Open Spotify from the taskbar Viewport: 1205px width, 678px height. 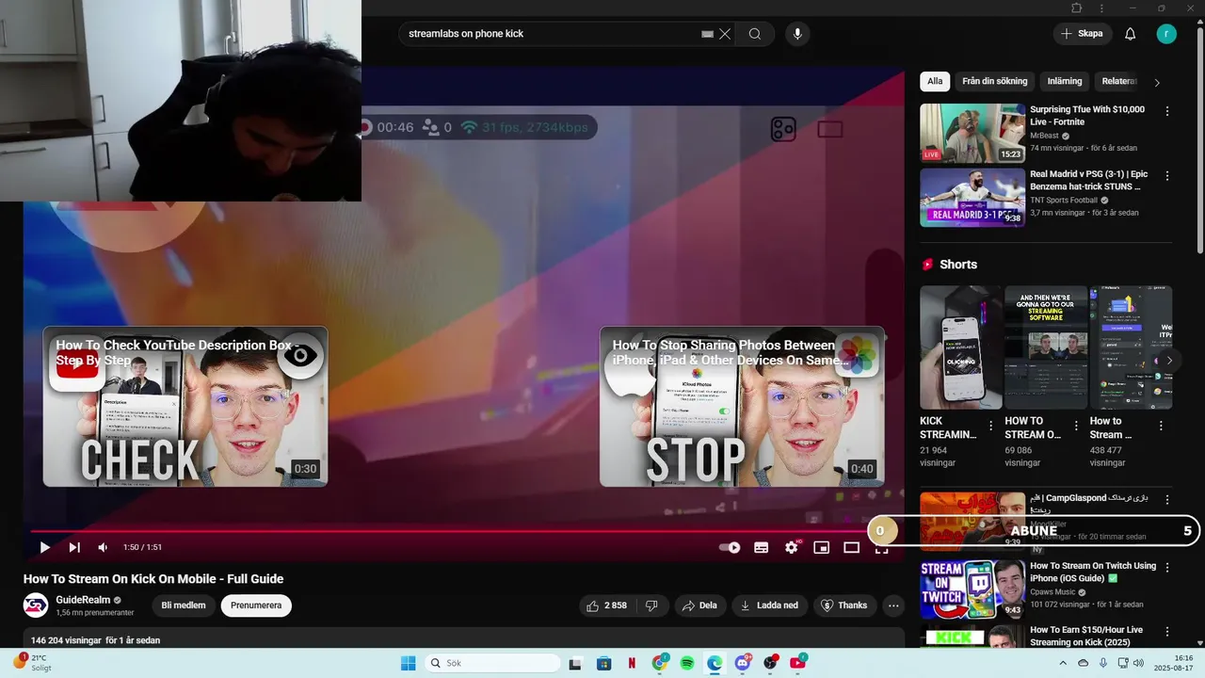click(687, 663)
